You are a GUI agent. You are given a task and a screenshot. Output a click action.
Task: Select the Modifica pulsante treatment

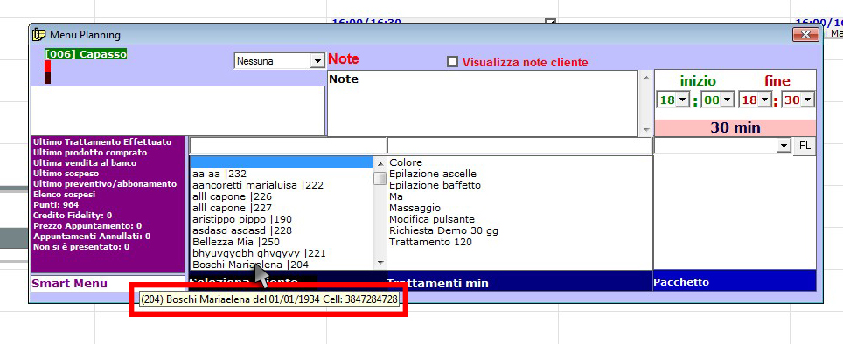[x=432, y=219]
